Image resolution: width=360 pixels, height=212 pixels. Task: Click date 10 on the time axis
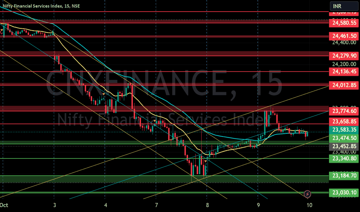[309, 205]
